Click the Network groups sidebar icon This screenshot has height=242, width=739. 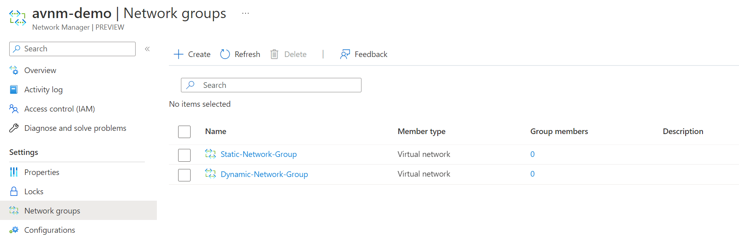[14, 210]
